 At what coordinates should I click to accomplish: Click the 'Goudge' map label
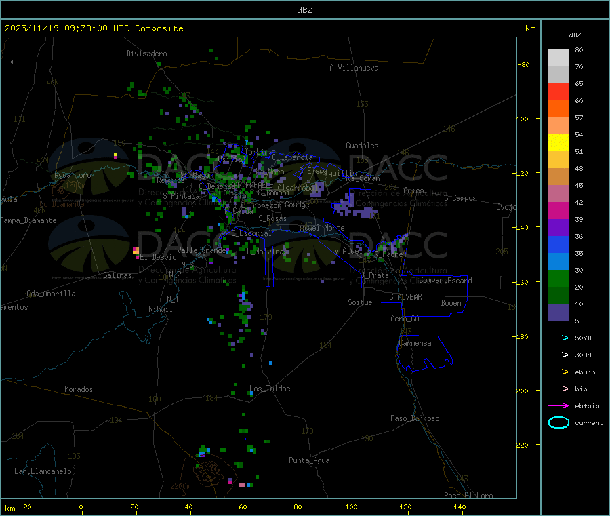pyautogui.click(x=297, y=205)
